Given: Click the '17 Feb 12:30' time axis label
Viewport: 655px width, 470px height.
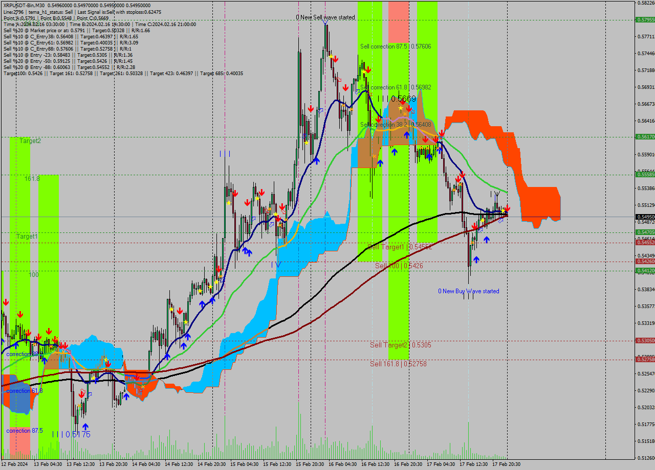Looking at the screenshot, I should (474, 464).
